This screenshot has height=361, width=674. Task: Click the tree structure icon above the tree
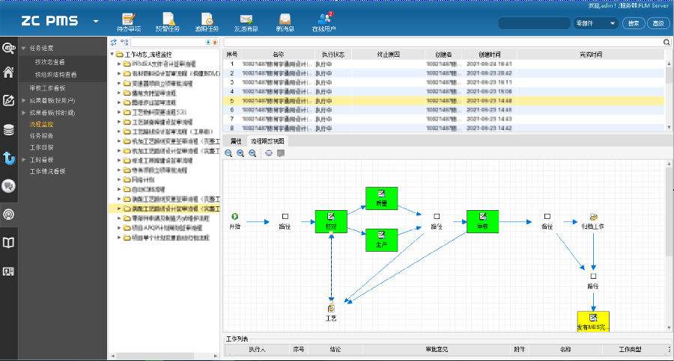point(124,42)
